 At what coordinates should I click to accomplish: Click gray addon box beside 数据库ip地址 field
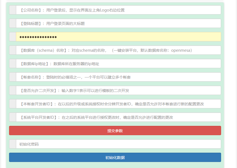[x=13, y=64]
